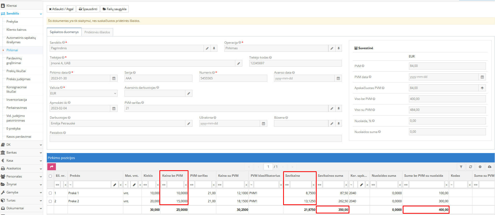Image resolution: width=495 pixels, height=215 pixels.
Task: Expand the Personalas sidebar menu
Action: 21,176
